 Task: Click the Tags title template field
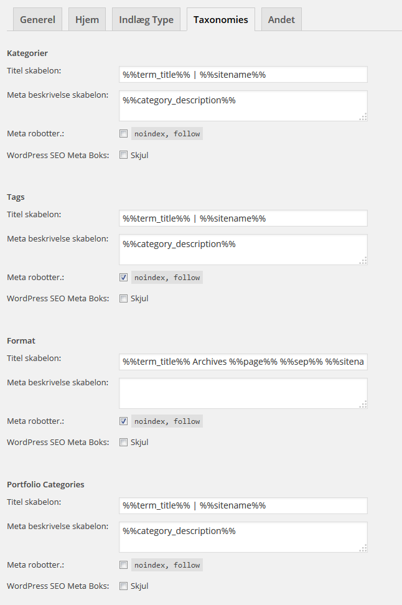[243, 218]
